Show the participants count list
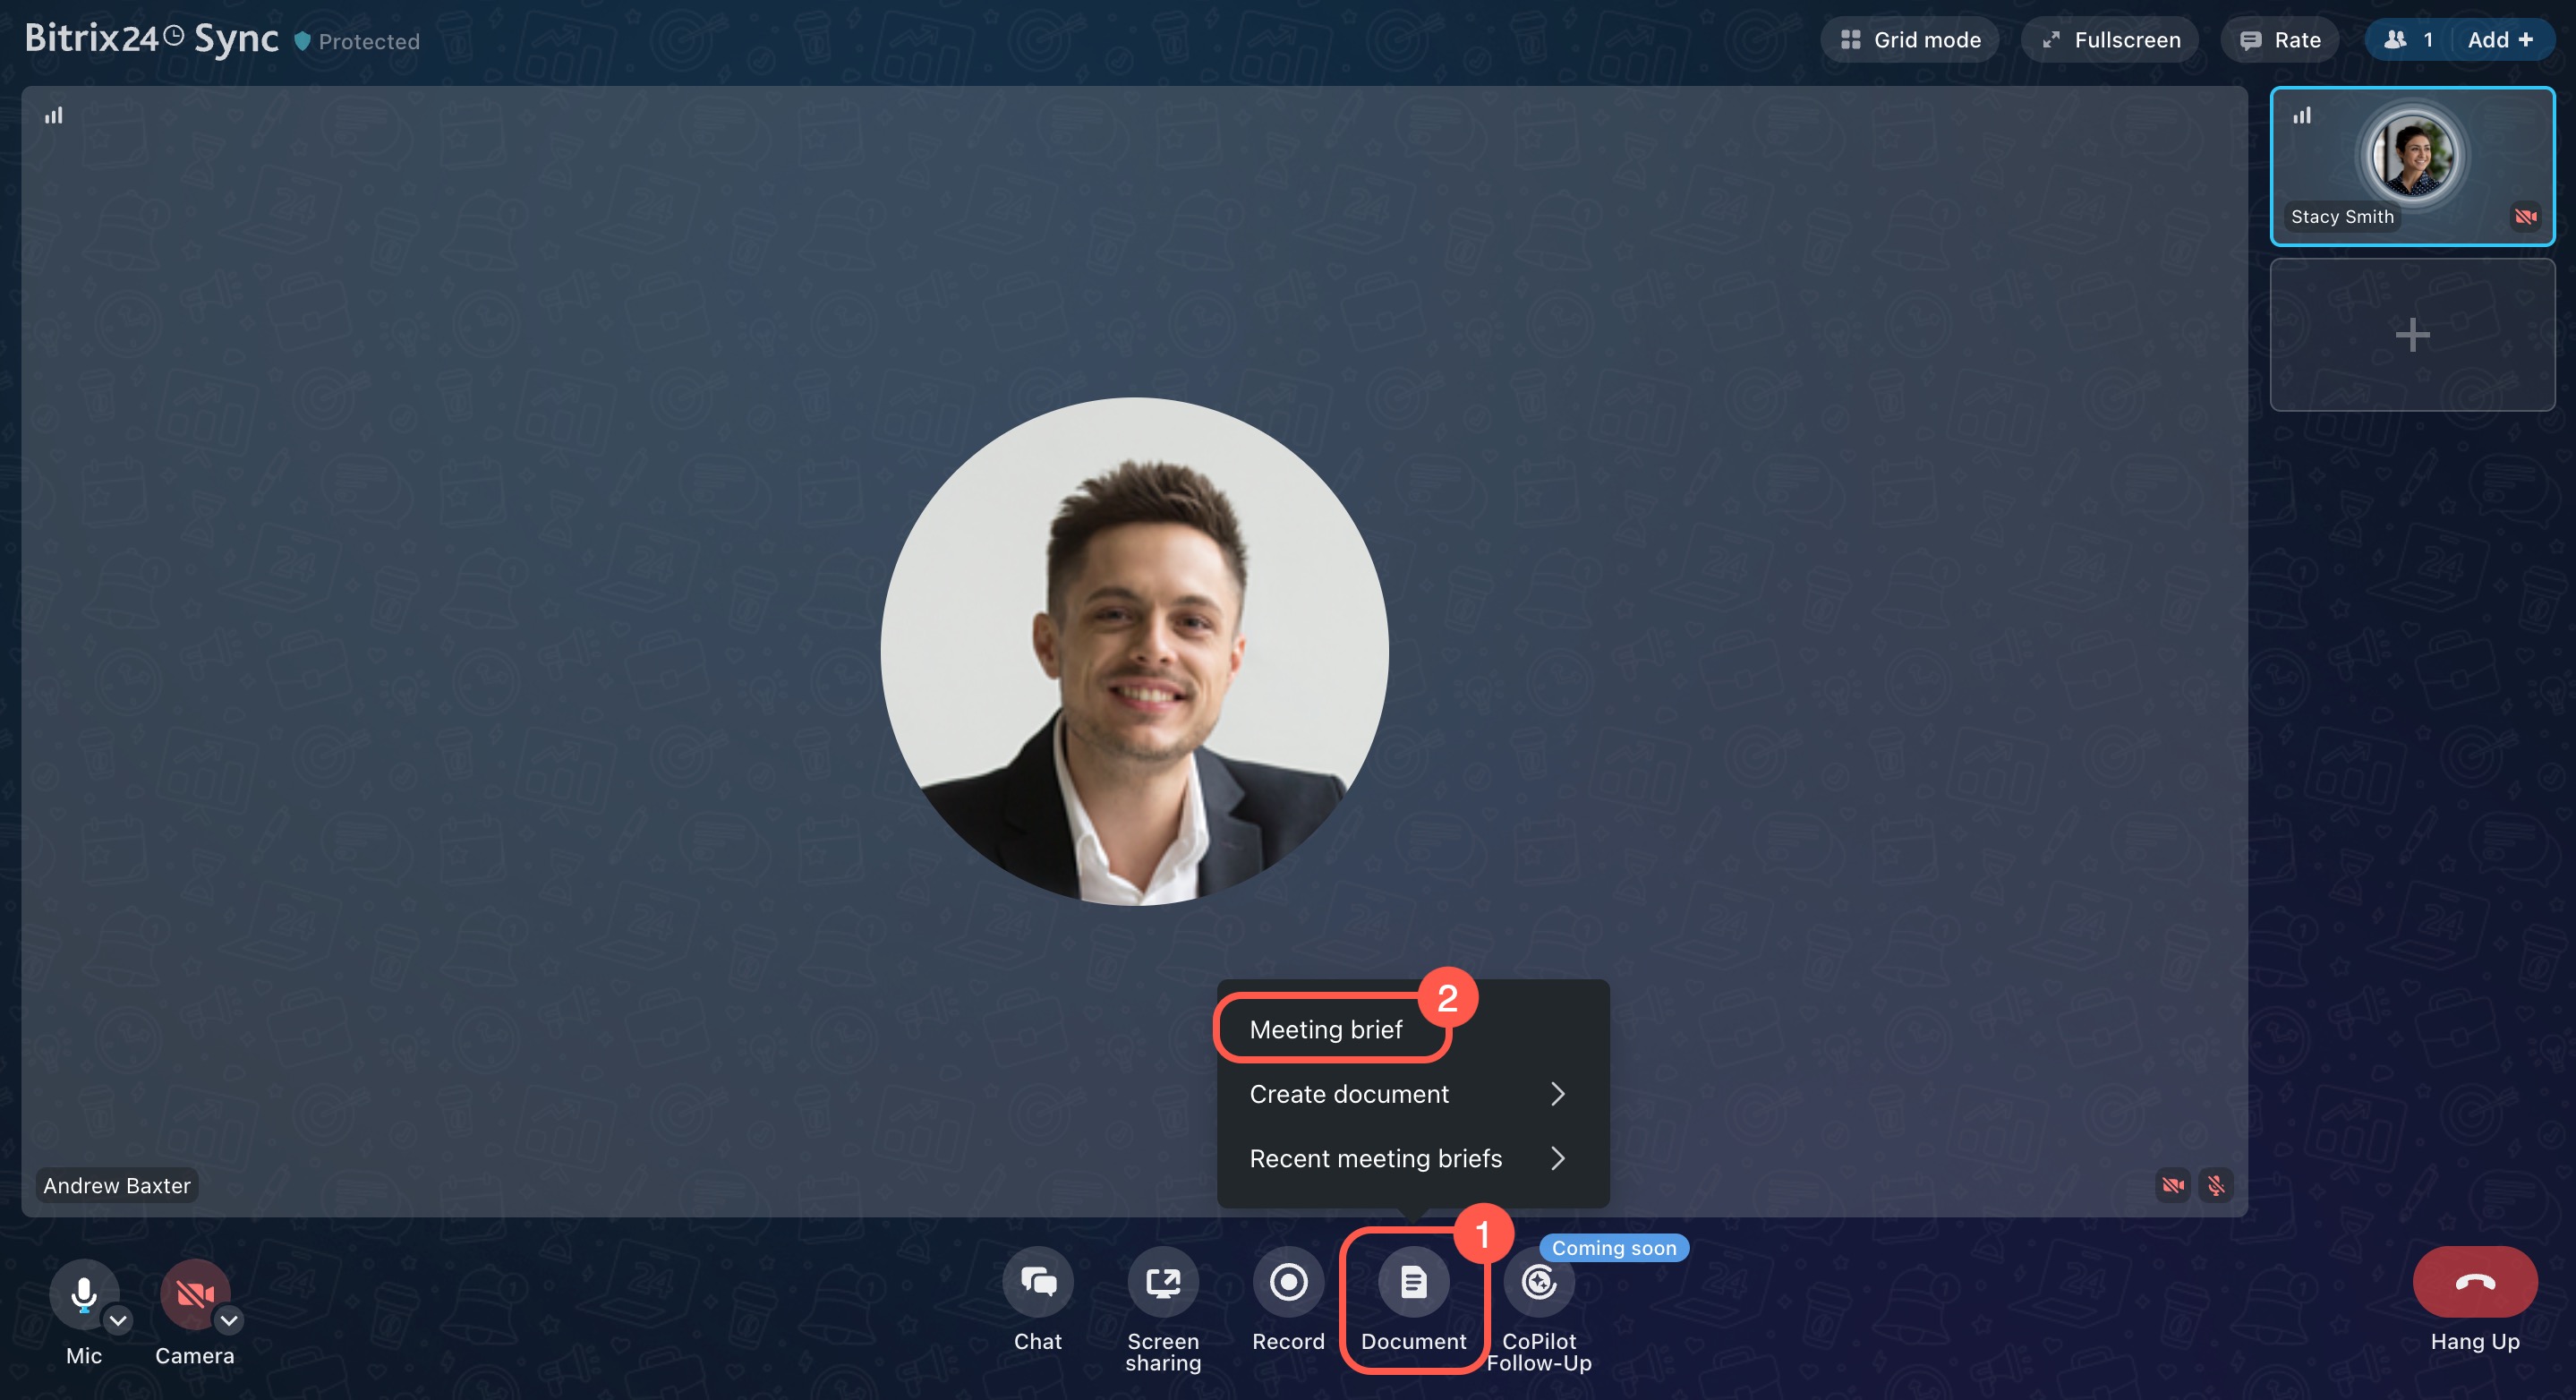The image size is (2576, 1400). tap(2409, 40)
